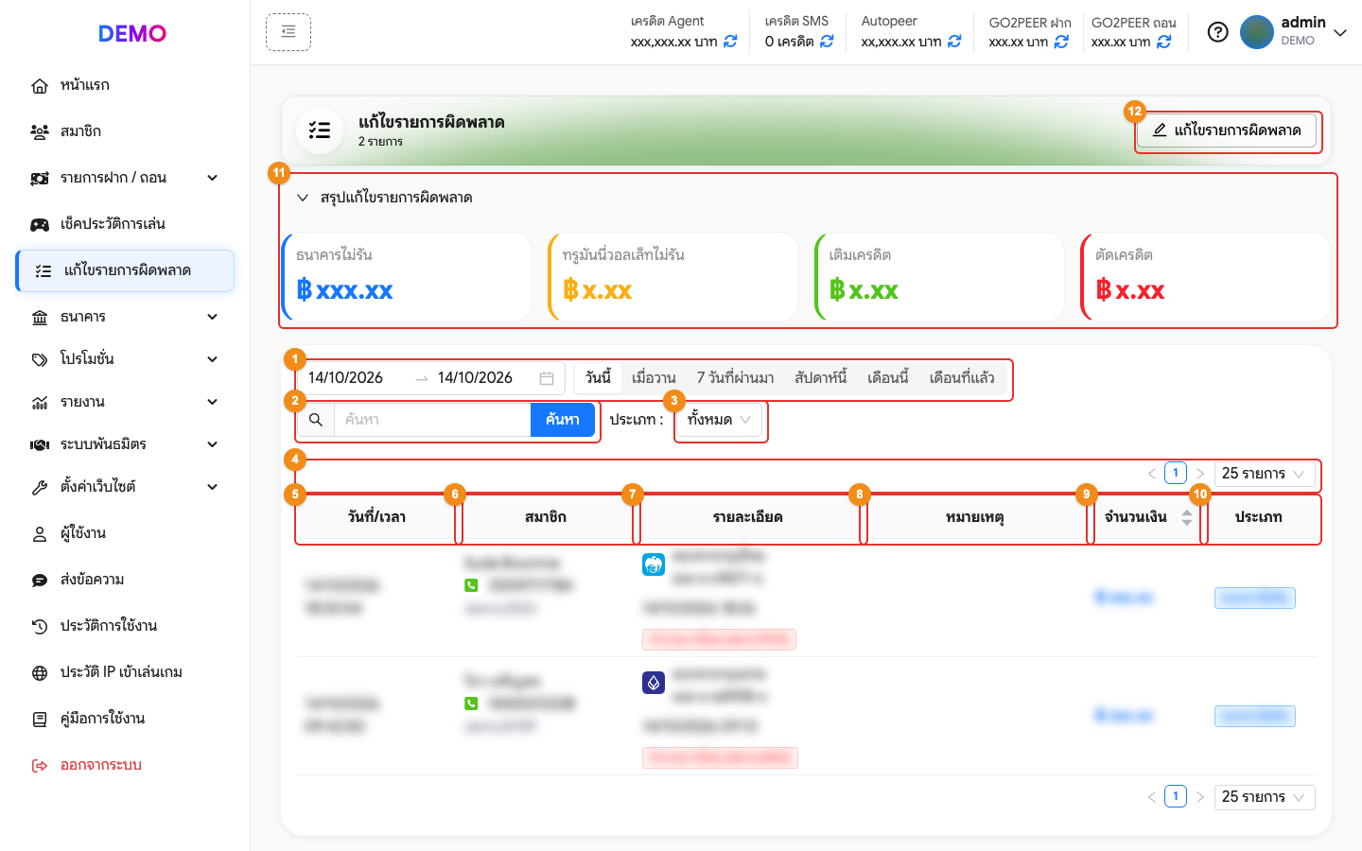Go to next page in top pagination

1199,474
